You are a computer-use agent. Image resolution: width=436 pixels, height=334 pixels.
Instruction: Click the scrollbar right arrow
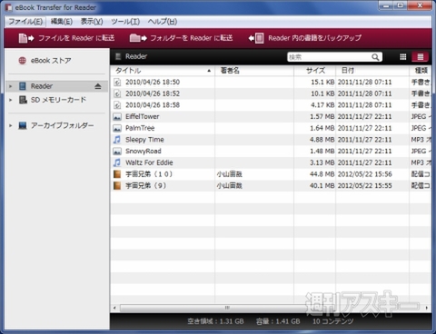pos(427,308)
